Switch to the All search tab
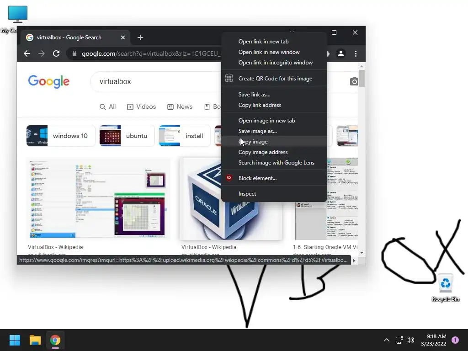Image resolution: width=468 pixels, height=351 pixels. click(x=108, y=107)
